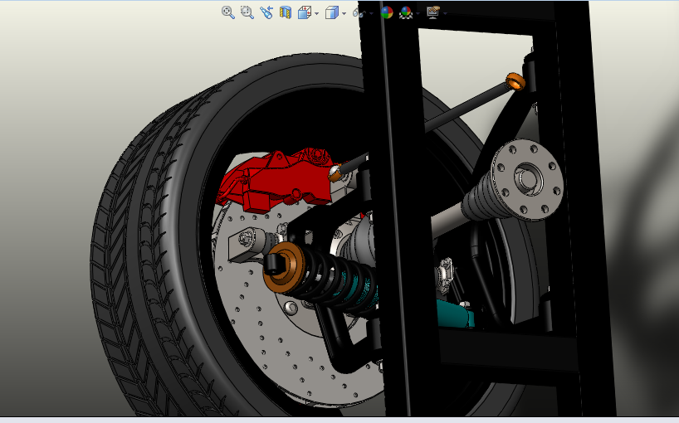
Task: Select the orange rod end on the upper arm
Action: click(x=515, y=81)
